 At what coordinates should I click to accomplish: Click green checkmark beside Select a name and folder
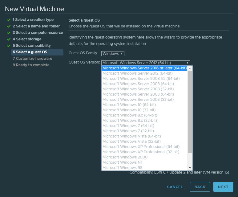point(9,26)
